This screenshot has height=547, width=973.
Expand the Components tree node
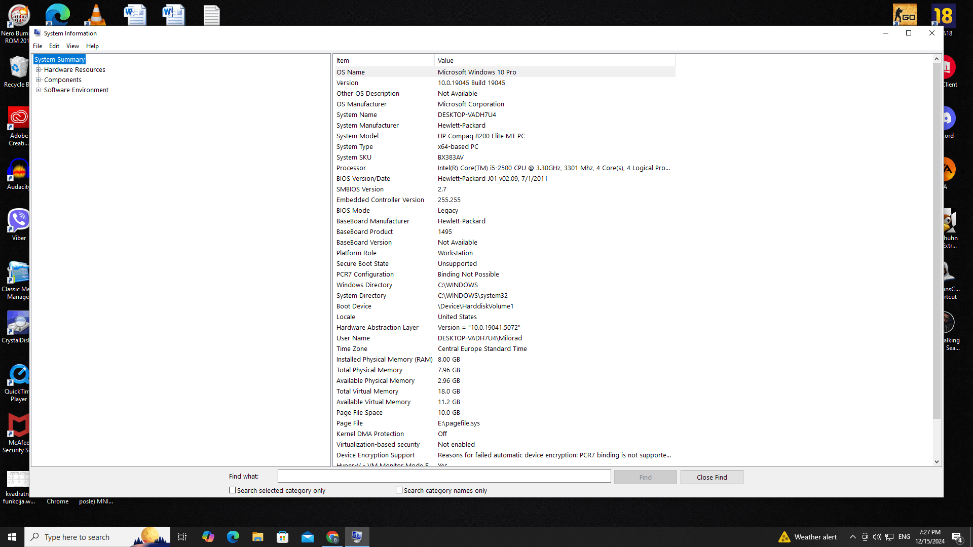pos(38,80)
